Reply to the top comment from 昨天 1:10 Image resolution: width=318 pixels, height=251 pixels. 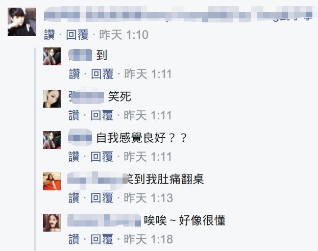[x=78, y=35]
